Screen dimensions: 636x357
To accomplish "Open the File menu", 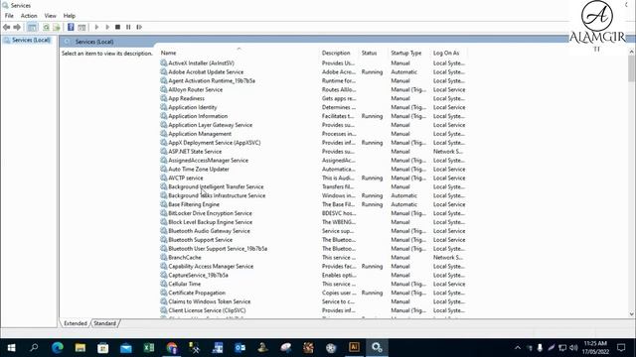I will click(x=9, y=16).
